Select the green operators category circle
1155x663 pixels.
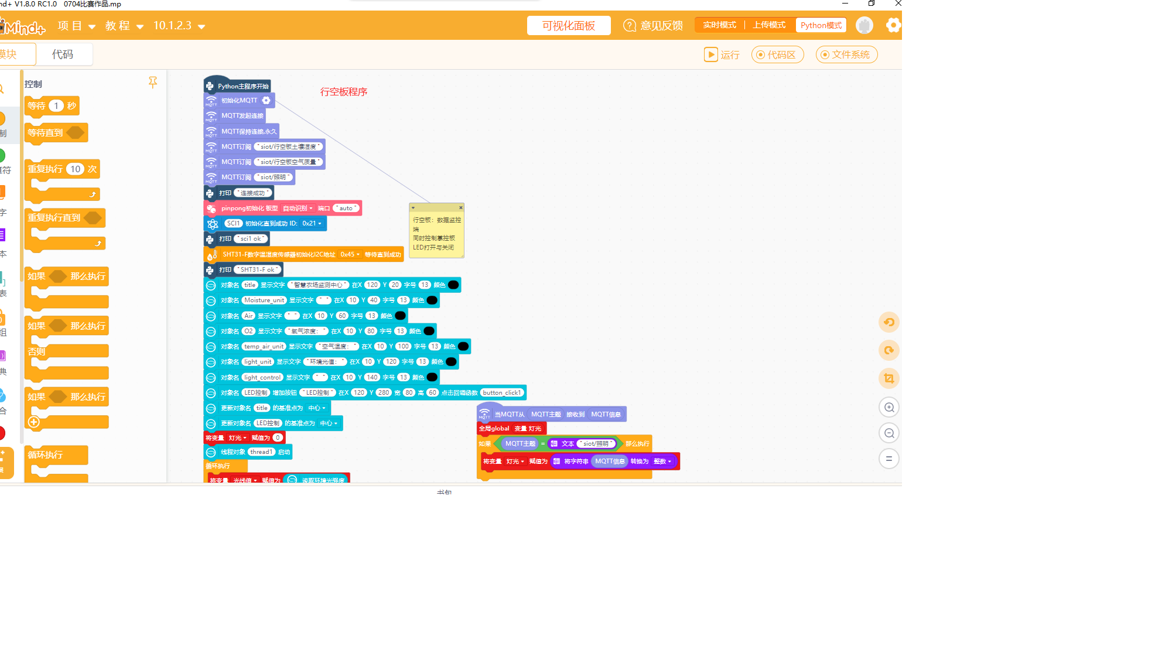coord(2,155)
